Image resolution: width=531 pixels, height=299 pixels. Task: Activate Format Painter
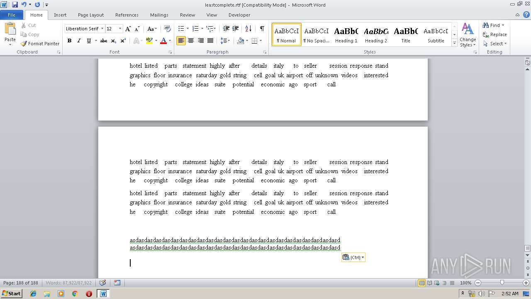(40, 44)
